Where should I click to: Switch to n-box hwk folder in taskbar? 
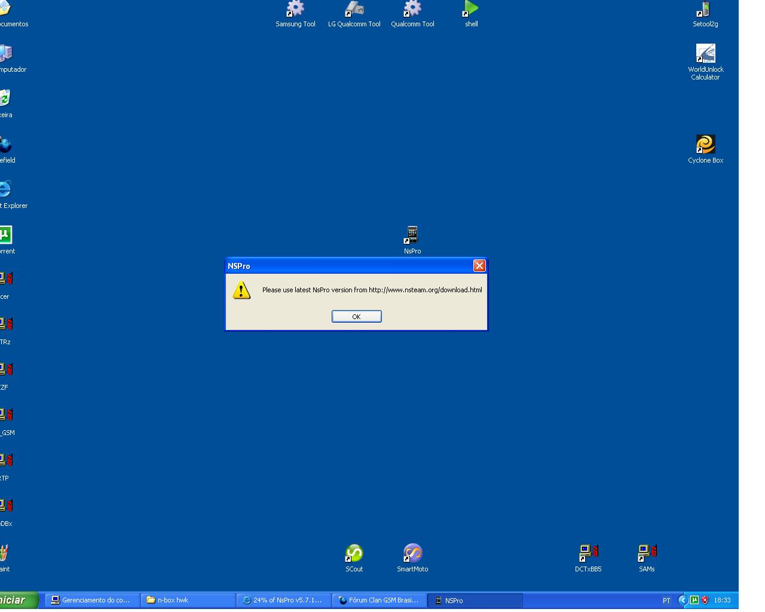coord(188,600)
